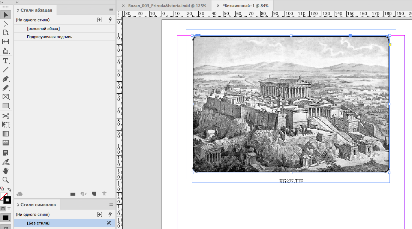
Task: Apply the Подрисуночная подпись paragraph style
Action: coord(49,37)
